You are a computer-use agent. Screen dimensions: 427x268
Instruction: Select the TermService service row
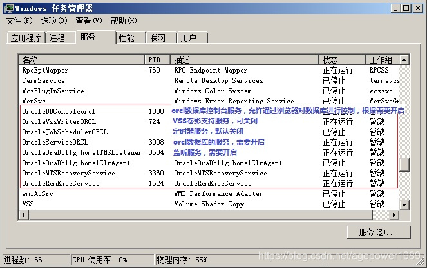209,80
